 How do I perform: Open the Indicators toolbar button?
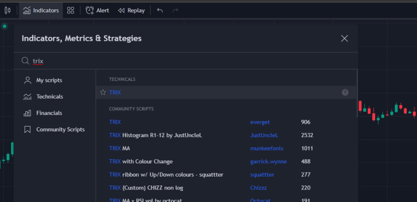coord(41,10)
